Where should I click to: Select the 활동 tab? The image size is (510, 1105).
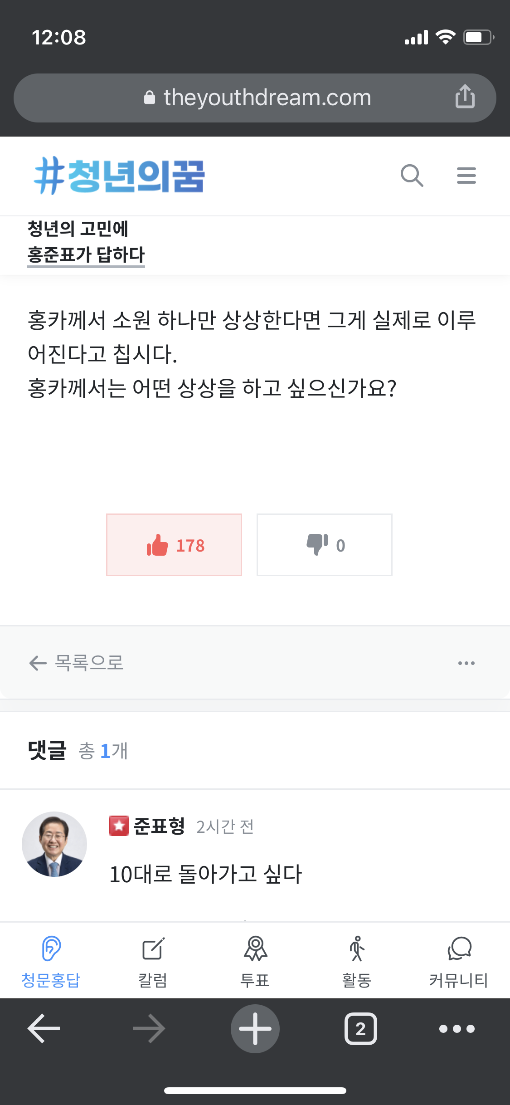[x=357, y=960]
